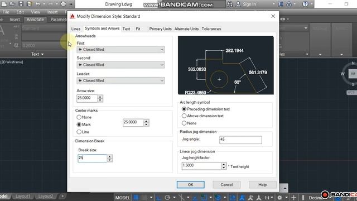Click the Undo arrow icon
This screenshot has width=357, height=201.
[38, 4]
